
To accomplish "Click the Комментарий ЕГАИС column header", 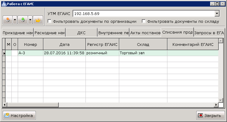I will (x=193, y=44).
